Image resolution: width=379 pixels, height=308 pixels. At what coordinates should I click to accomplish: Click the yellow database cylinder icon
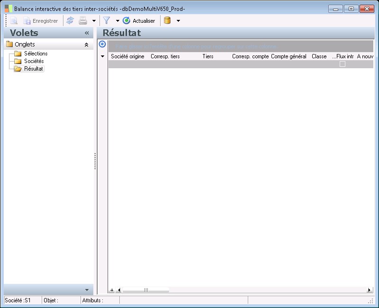[x=167, y=20]
